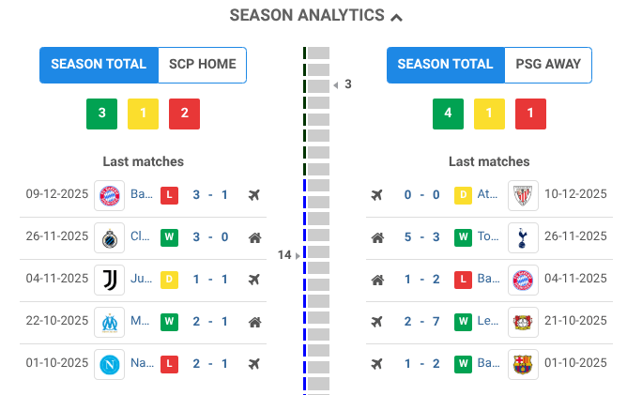Click the Juventus crest icon
The width and height of the screenshot is (627, 395).
click(110, 280)
